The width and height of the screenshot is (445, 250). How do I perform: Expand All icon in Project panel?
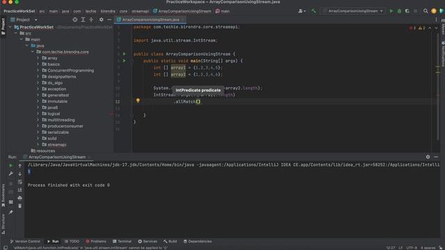point(83,19)
